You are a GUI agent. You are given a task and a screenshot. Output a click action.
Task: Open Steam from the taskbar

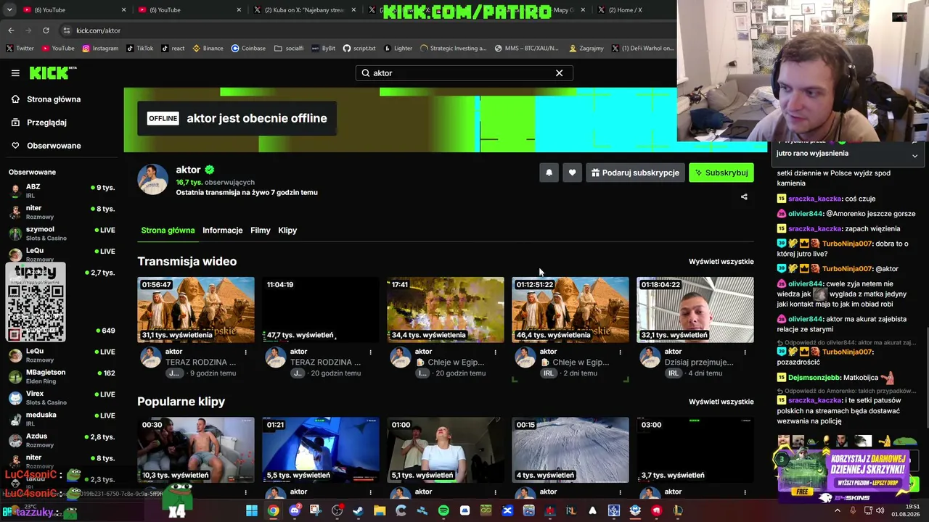click(x=358, y=510)
